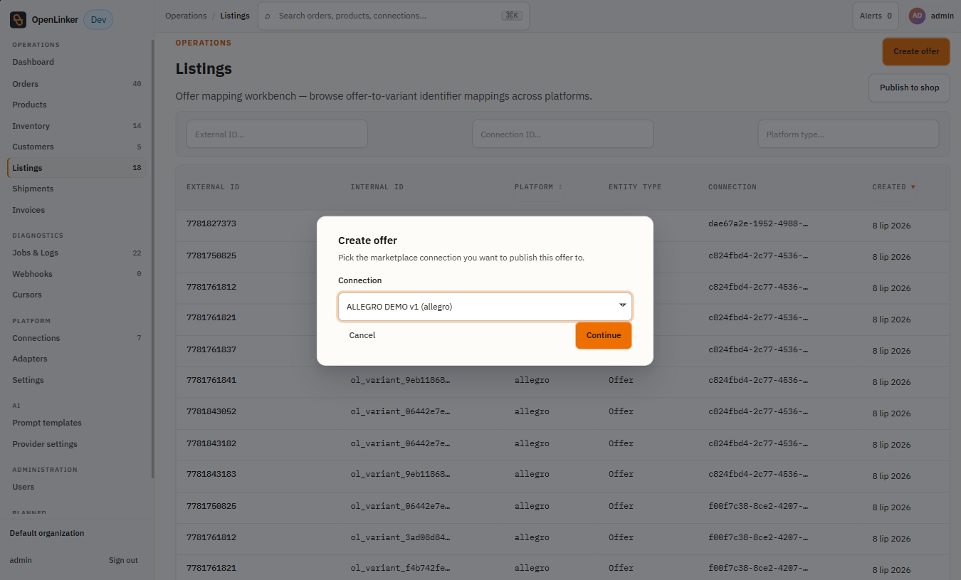This screenshot has height=580, width=961.
Task: Open Customers in sidebar
Action: click(77, 147)
